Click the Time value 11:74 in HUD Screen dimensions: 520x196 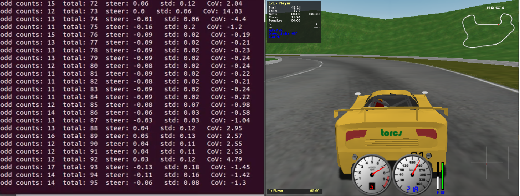(296, 17)
